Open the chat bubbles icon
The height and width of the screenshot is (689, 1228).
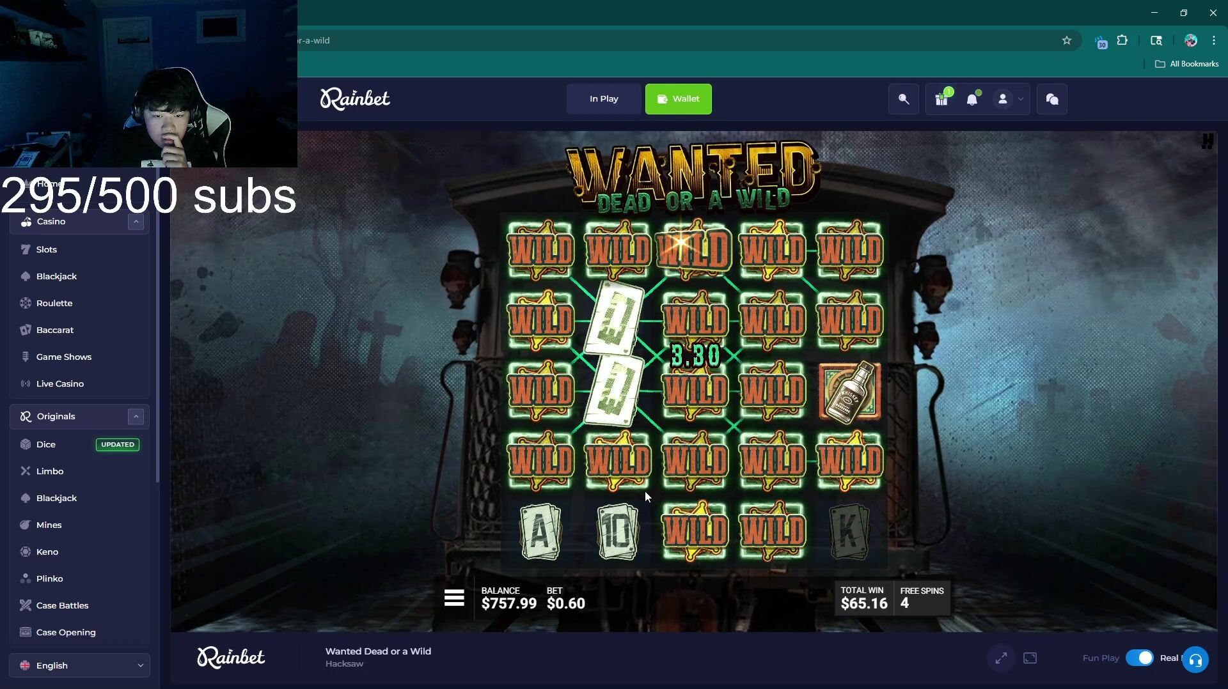pyautogui.click(x=1051, y=99)
